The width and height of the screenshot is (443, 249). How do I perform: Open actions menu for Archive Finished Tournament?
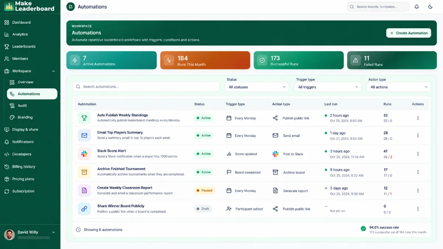coord(418,172)
